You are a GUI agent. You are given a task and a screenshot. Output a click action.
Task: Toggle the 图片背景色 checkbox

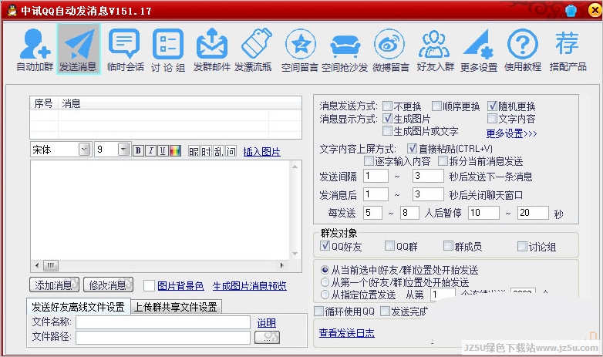tap(149, 285)
